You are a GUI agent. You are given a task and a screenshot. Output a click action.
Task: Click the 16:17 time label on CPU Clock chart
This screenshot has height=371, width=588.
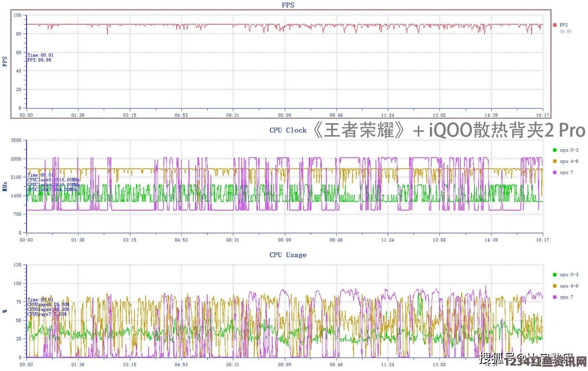[543, 240]
